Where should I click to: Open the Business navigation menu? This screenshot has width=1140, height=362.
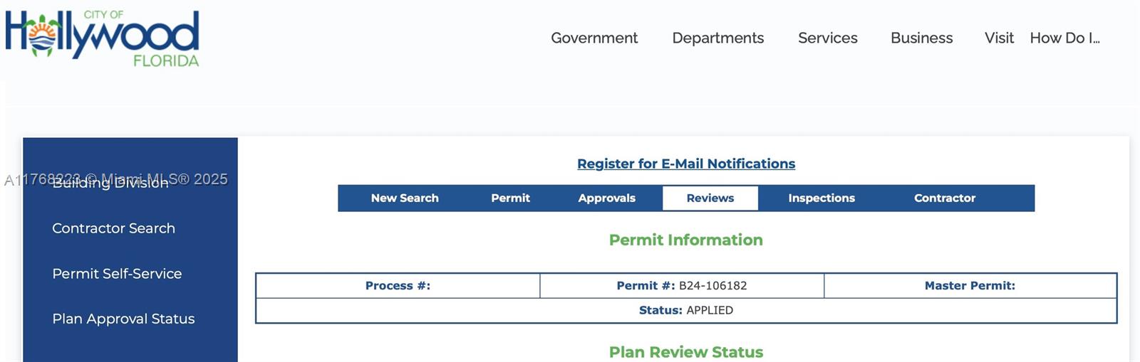click(x=921, y=38)
